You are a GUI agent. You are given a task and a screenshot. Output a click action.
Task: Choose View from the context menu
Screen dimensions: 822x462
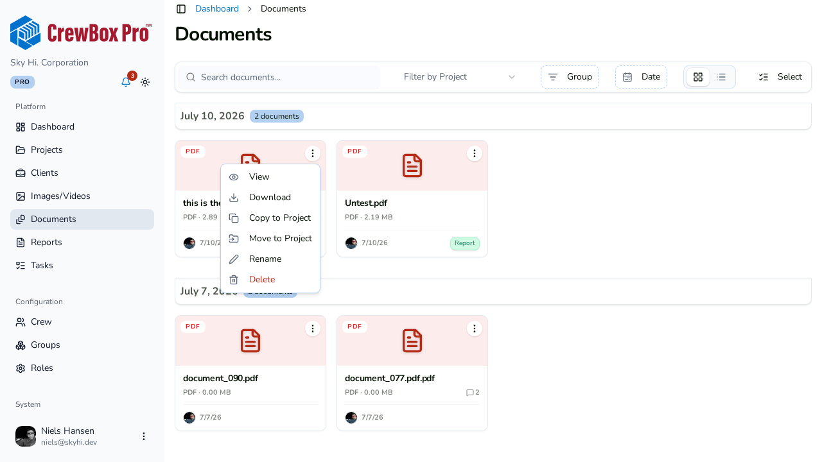(x=270, y=177)
